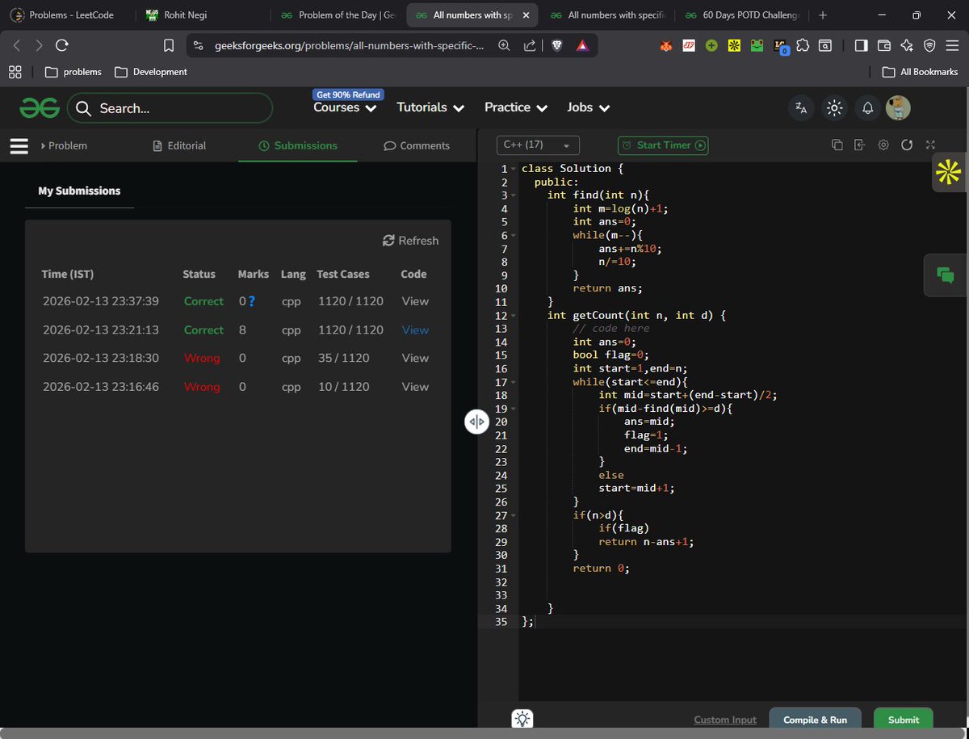969x739 pixels.
Task: Copy the code using the editor copy icon
Action: pyautogui.click(x=837, y=145)
